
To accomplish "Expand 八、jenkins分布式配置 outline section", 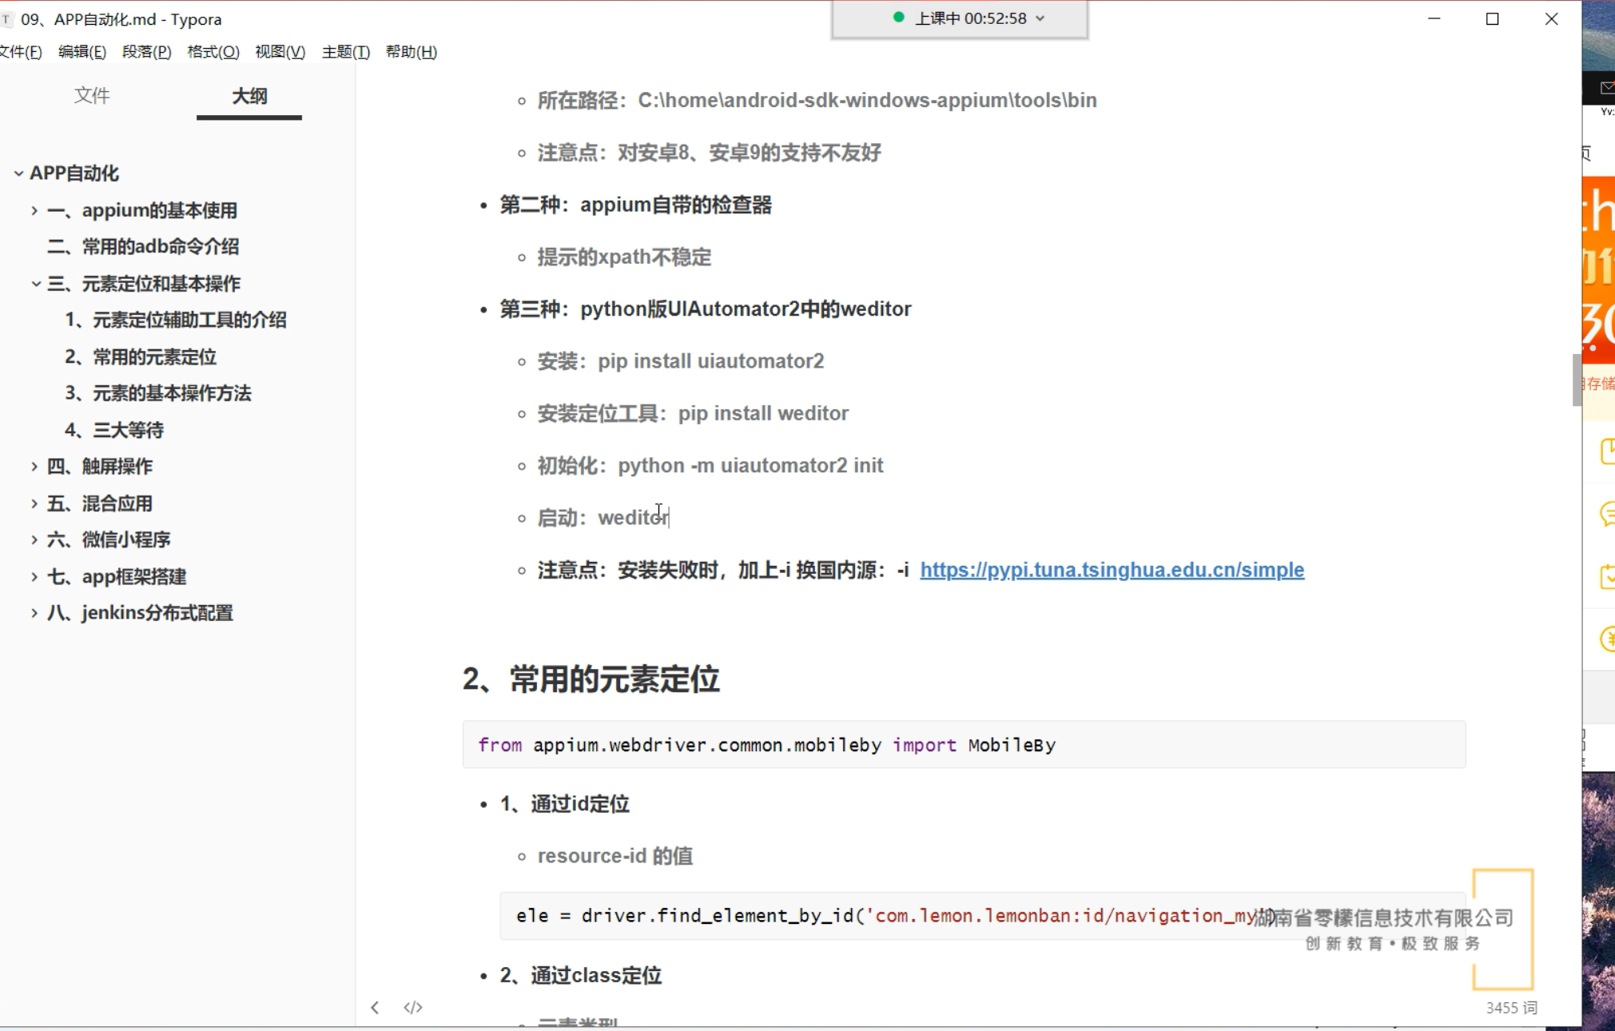I will click(34, 613).
